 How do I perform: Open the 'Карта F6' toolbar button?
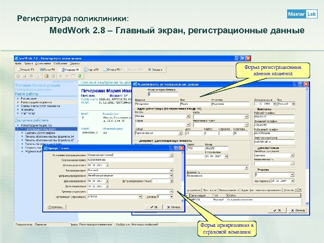tap(91, 70)
